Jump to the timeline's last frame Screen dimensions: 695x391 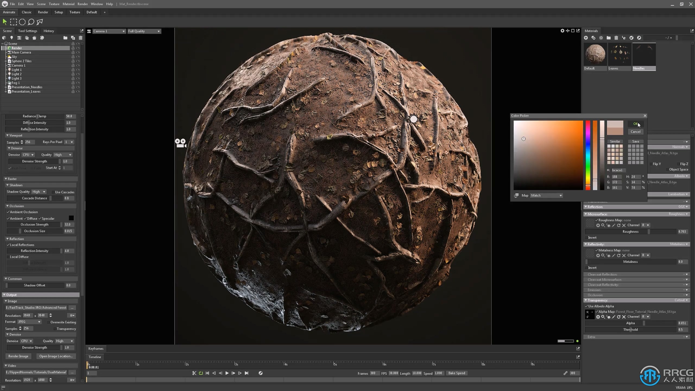pos(247,373)
